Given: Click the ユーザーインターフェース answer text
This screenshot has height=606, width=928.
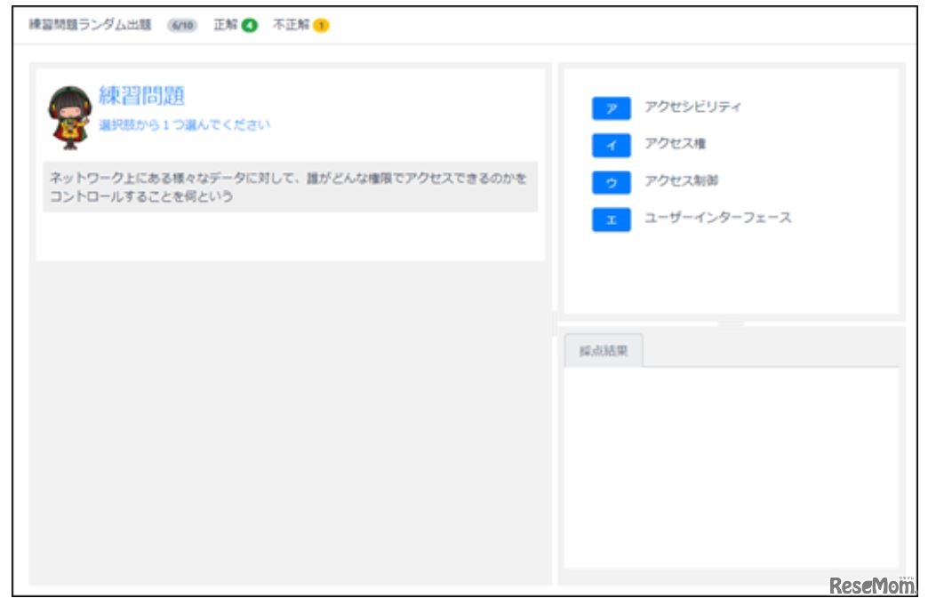Looking at the screenshot, I should (x=718, y=218).
